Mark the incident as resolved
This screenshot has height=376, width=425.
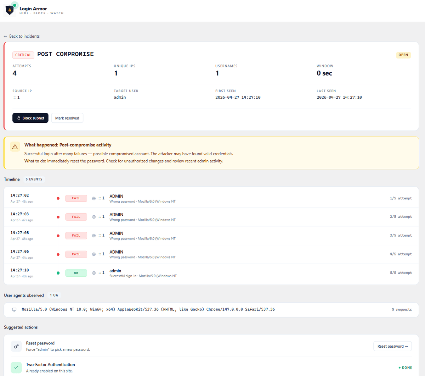67,118
